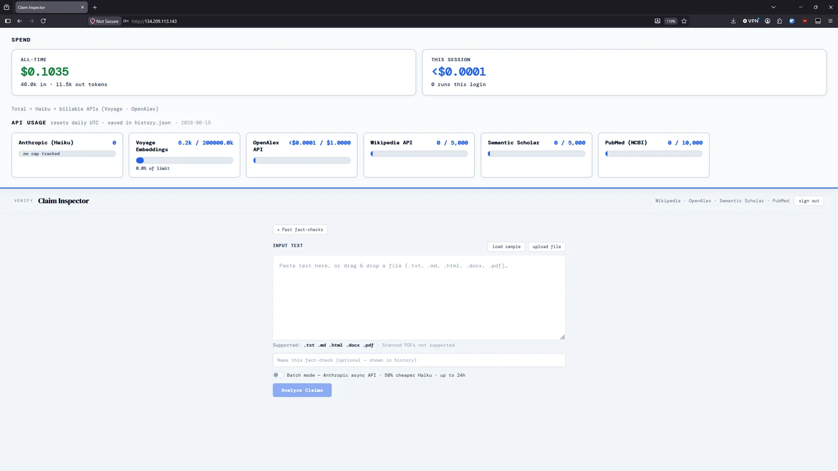This screenshot has height=471, width=838.
Task: Click the OpenAlex API usage progress bar
Action: [302, 161]
